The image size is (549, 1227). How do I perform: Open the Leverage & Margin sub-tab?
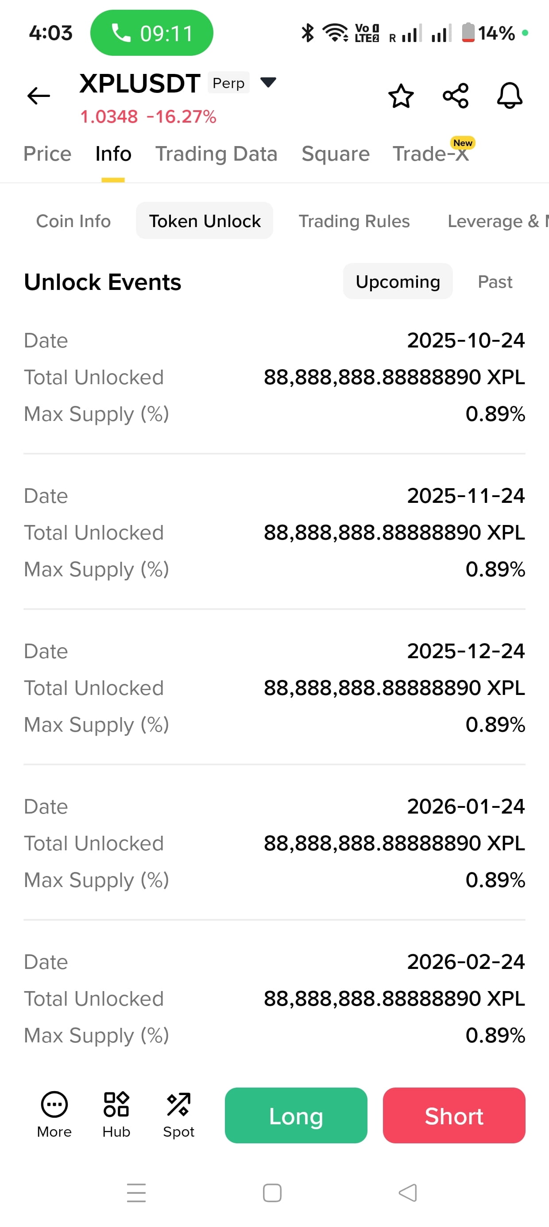pyautogui.click(x=498, y=221)
